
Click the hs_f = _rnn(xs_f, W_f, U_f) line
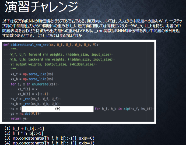tap(34, 99)
